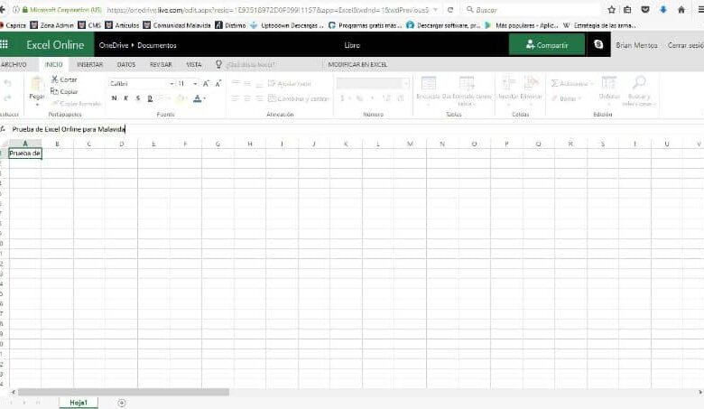Image resolution: width=704 pixels, height=409 pixels.
Task: Click the Insertar cells icon
Action: tap(508, 83)
